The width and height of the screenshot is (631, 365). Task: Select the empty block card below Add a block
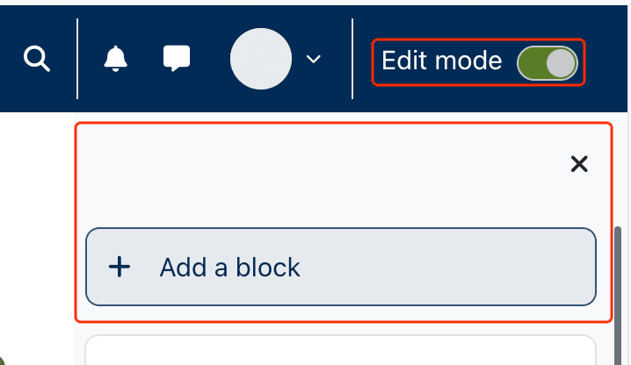coord(341,351)
